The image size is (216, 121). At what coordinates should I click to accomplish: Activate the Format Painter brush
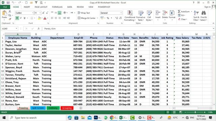pos(10,19)
